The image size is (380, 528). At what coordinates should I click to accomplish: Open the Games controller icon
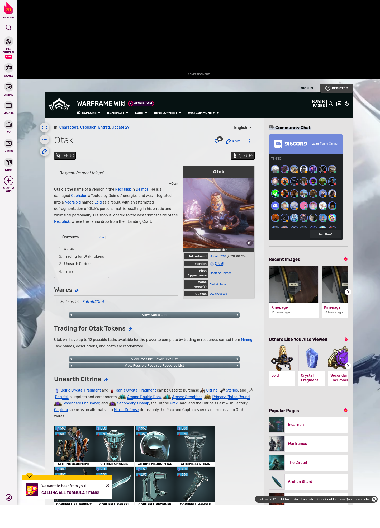(x=9, y=68)
